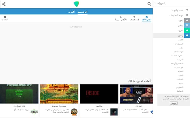Open أدوات النظام category in sidebar
This screenshot has height=118, width=190.
pyautogui.click(x=178, y=52)
